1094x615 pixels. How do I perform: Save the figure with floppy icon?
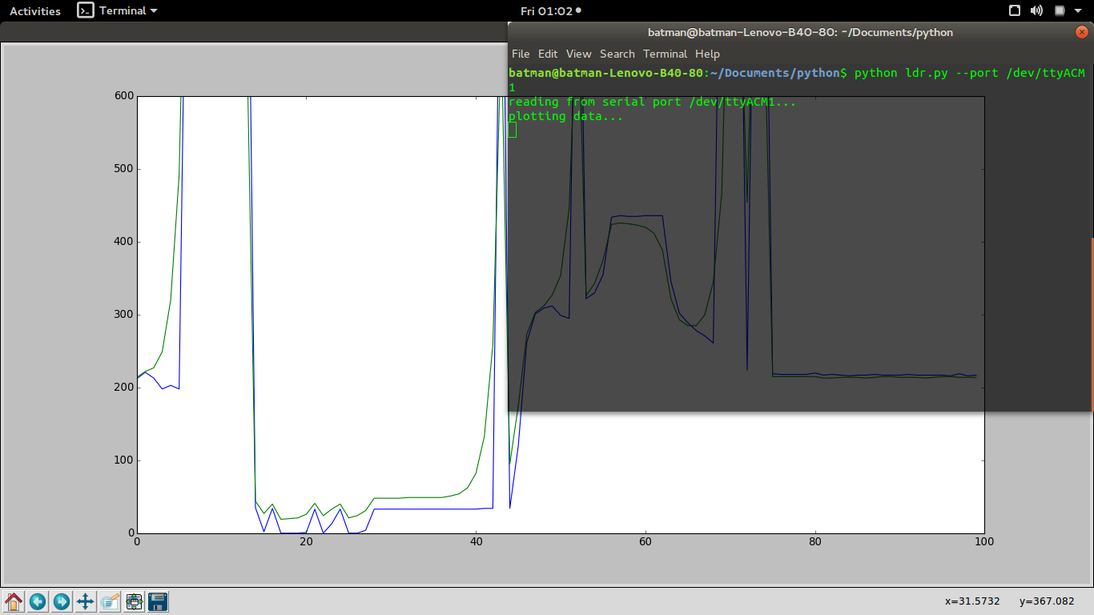[158, 601]
